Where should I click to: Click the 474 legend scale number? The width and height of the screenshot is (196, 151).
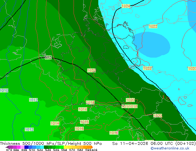(x=9, y=150)
